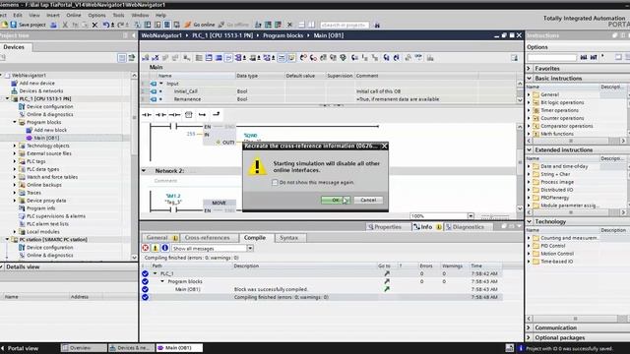
Task: Collapse Network 2 in the editor
Action: tap(144, 171)
